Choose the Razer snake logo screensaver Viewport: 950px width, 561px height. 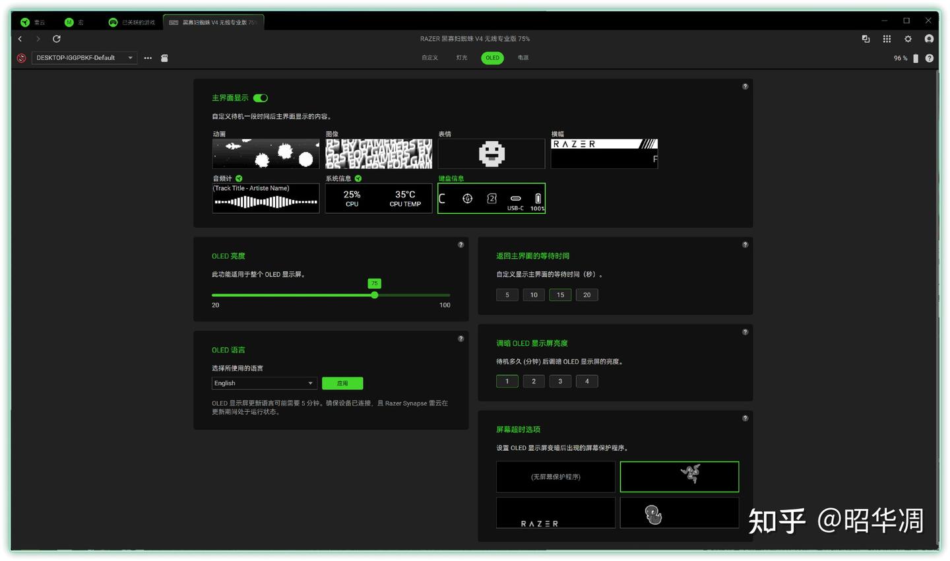coord(680,477)
